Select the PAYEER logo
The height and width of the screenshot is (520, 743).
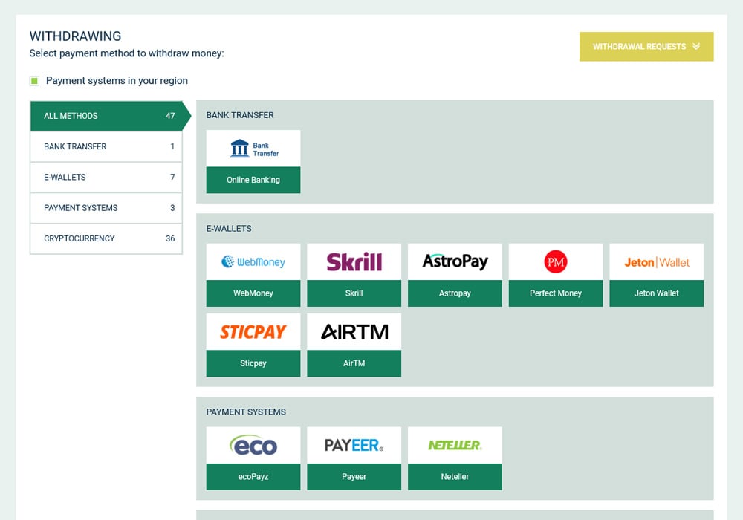(x=354, y=445)
